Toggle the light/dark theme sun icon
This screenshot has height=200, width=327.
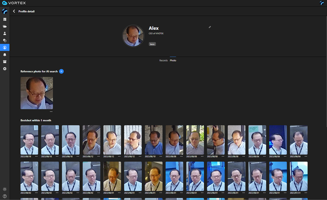(x=5, y=189)
